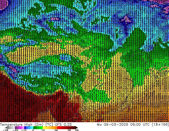The width and height of the screenshot is (169, 131).
Task: Click the "38" legend value
Action: click(x=69, y=130)
